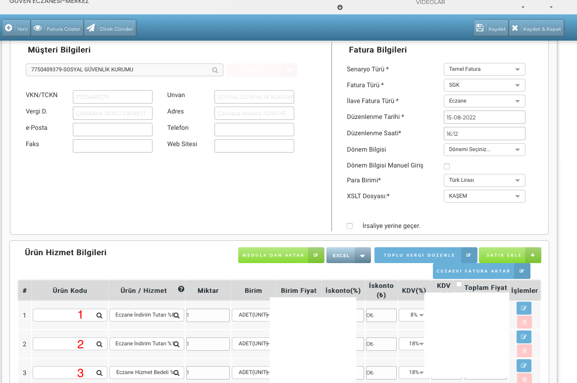Click the edit icon for row 1
This screenshot has width=577, height=383.
coord(524,308)
